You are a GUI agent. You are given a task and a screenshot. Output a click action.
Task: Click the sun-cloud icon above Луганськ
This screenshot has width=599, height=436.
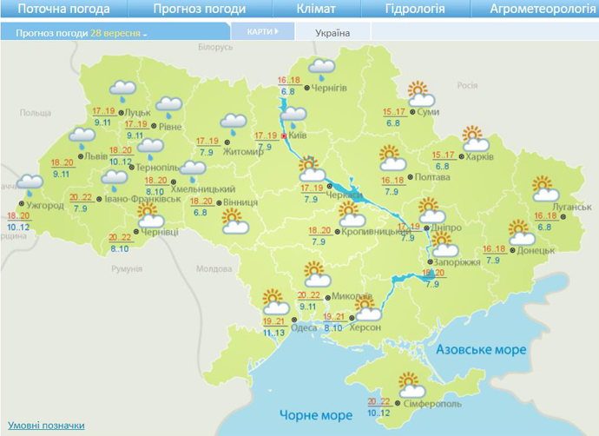tap(543, 187)
